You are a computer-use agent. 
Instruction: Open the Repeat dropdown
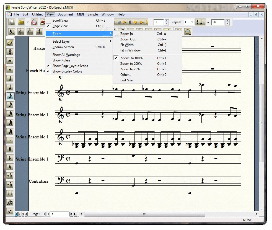pyautogui.click(x=192, y=22)
